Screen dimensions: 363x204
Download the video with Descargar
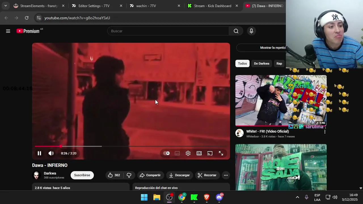coord(179,175)
